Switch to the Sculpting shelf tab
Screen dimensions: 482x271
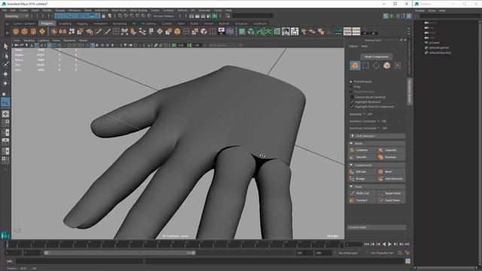coord(65,23)
